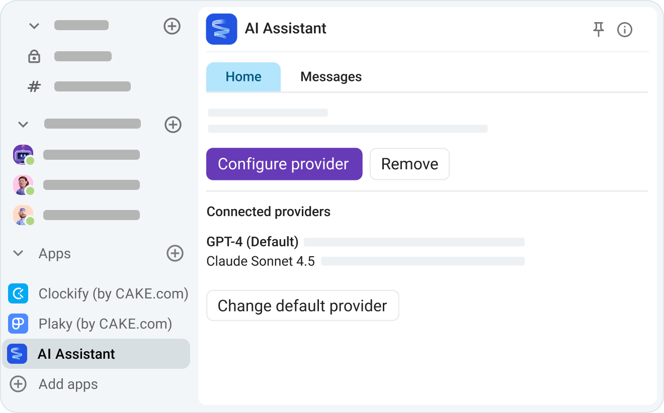Collapse the Apps section

18,254
